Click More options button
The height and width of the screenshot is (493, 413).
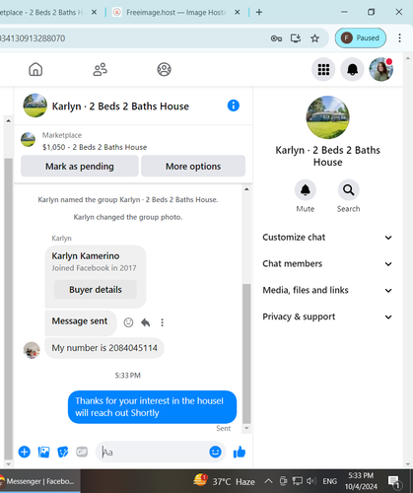(193, 167)
